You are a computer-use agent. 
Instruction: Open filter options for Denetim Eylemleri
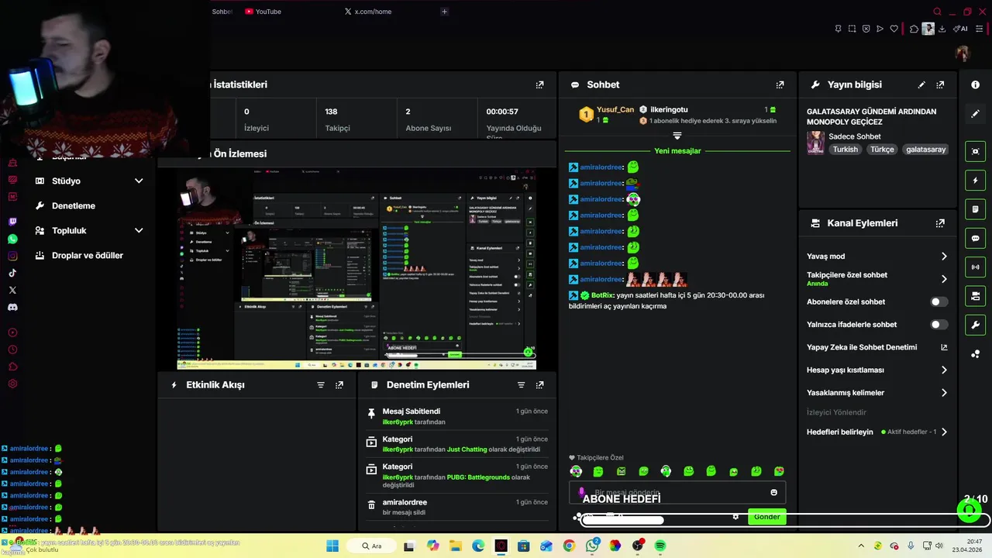tap(521, 384)
